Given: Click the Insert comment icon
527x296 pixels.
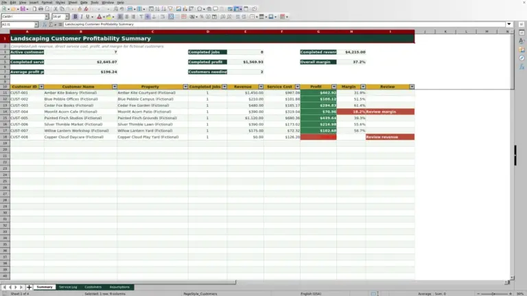Looking at the screenshot, I should [215, 9].
